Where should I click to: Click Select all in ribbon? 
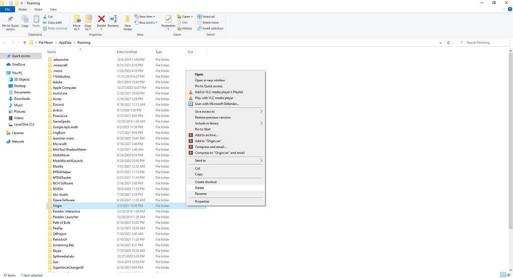[206, 17]
